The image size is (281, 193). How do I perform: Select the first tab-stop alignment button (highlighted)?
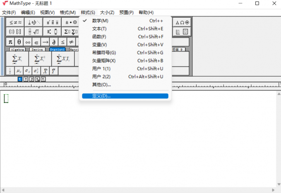point(20,79)
